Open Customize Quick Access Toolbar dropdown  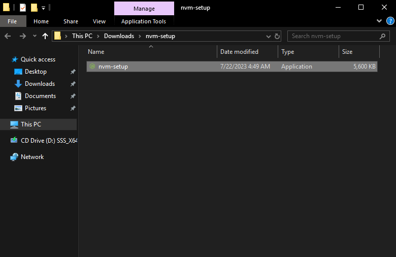(44, 8)
